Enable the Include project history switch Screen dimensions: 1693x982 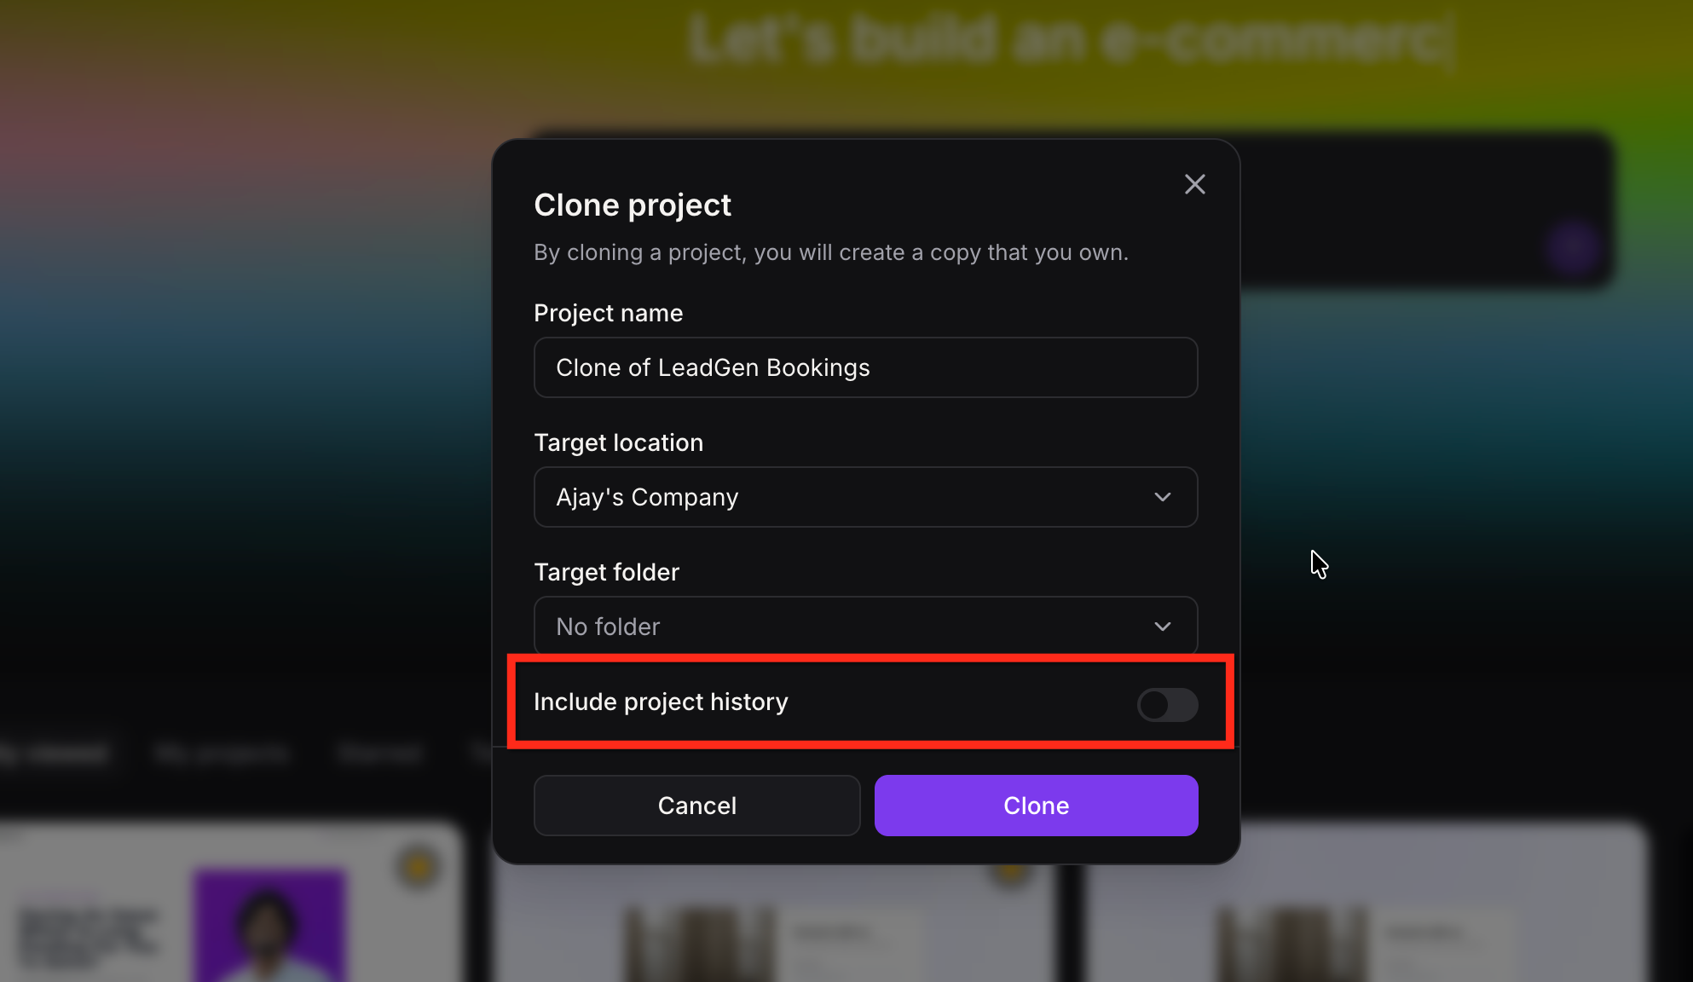1167,705
